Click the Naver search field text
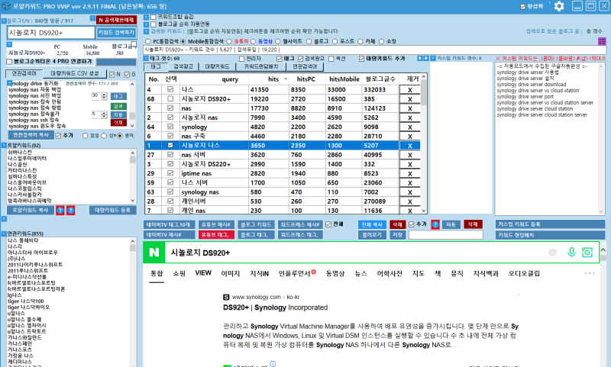The height and width of the screenshot is (367, 611). tap(200, 253)
